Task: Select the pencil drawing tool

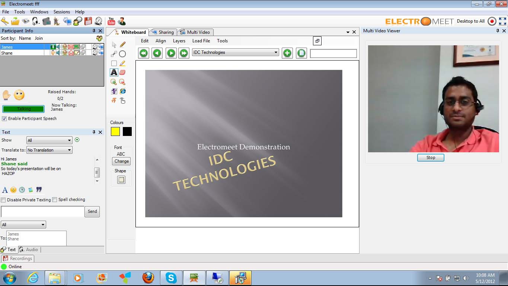Action: click(122, 45)
